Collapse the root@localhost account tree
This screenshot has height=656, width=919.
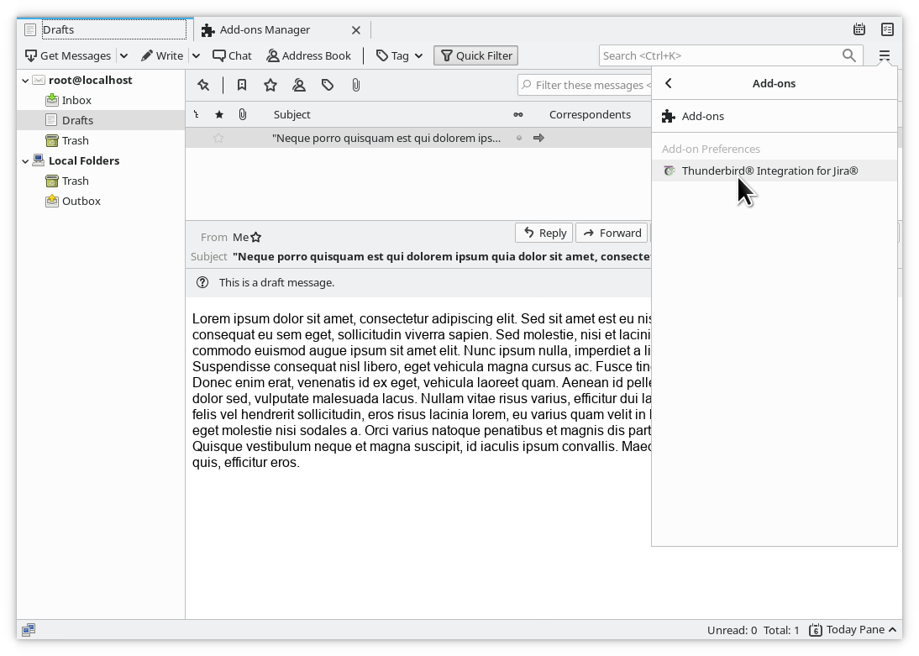point(25,81)
